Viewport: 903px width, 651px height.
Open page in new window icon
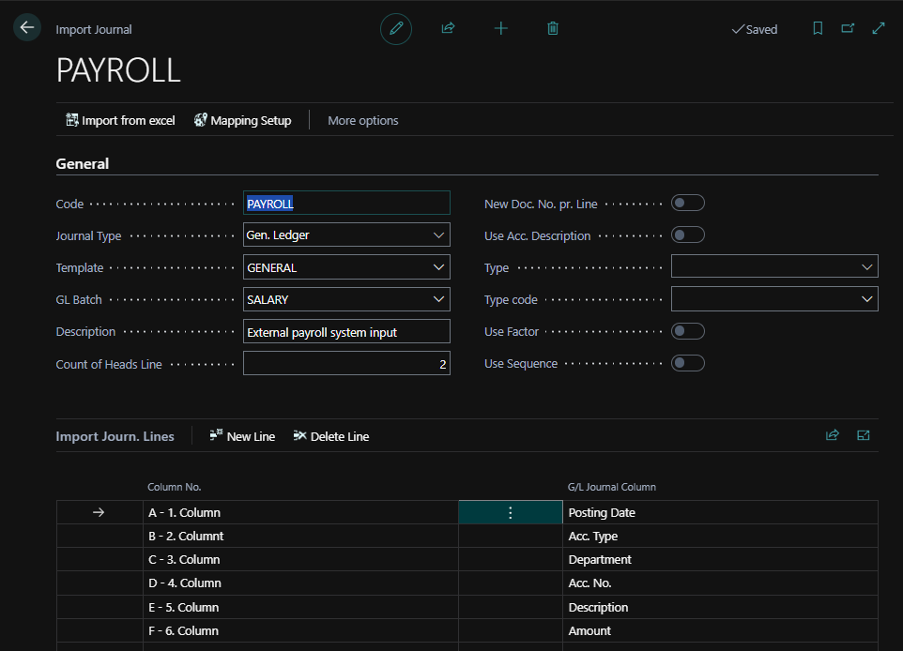click(x=848, y=29)
